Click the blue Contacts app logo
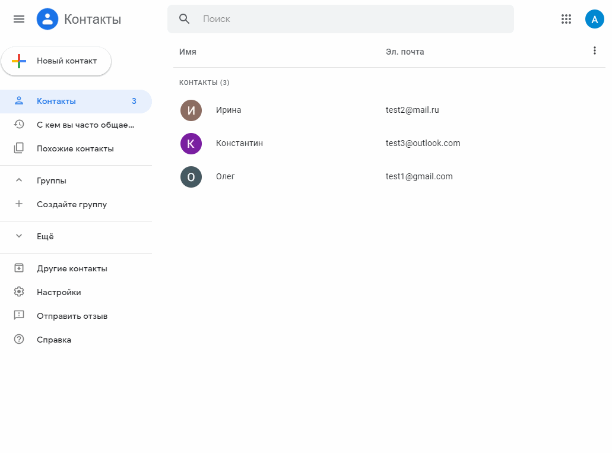 tap(47, 19)
